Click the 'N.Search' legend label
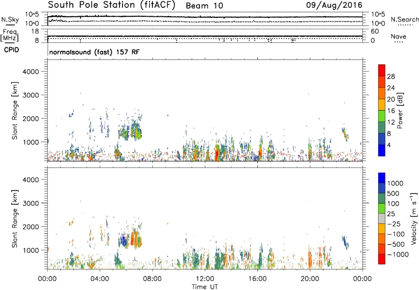 pos(404,19)
